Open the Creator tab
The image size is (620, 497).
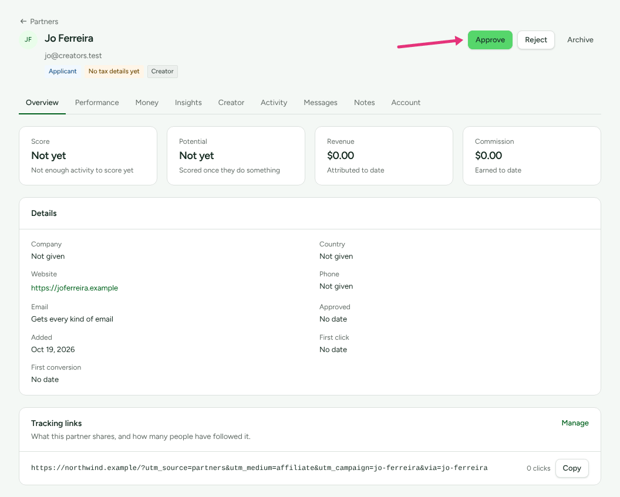click(x=231, y=103)
